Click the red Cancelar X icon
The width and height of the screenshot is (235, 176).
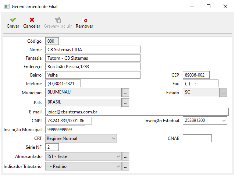click(x=32, y=20)
